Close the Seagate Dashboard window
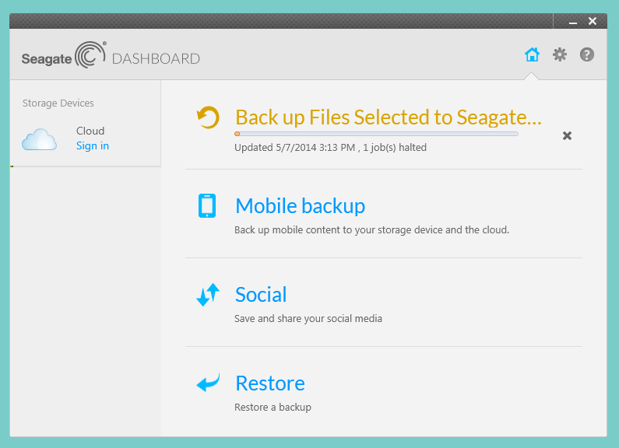This screenshot has width=619, height=448. coord(593,21)
